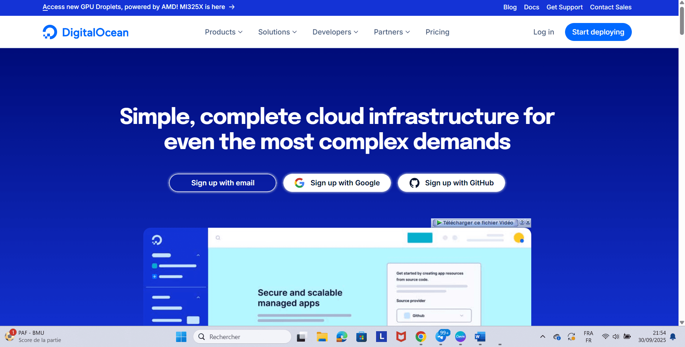Screen dimensions: 685x347
Task: Click the Rechercher taskbar search field
Action: point(242,337)
